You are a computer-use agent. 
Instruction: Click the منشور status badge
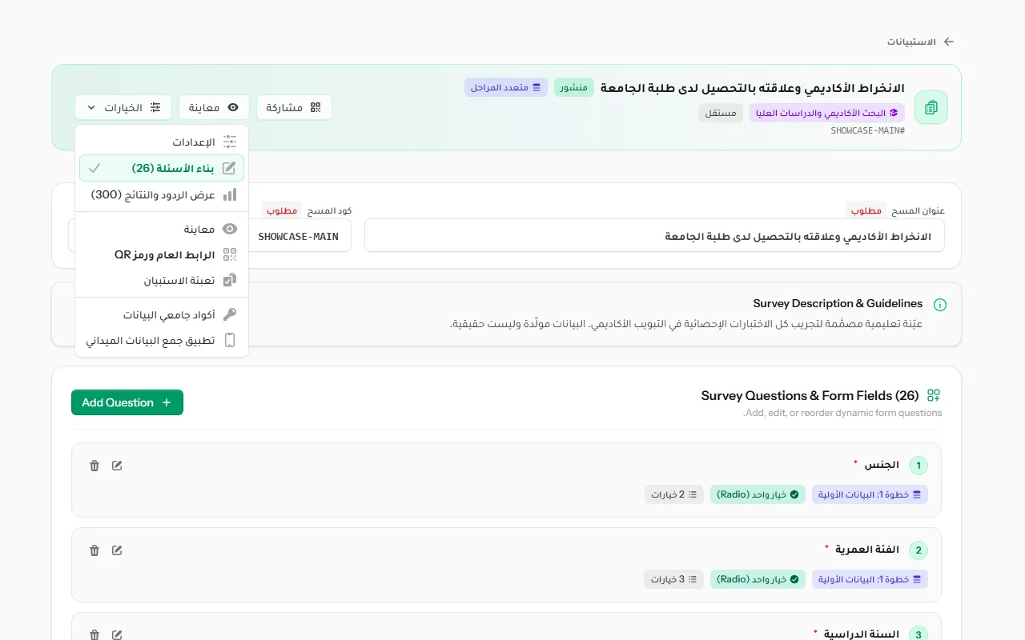[x=573, y=87]
